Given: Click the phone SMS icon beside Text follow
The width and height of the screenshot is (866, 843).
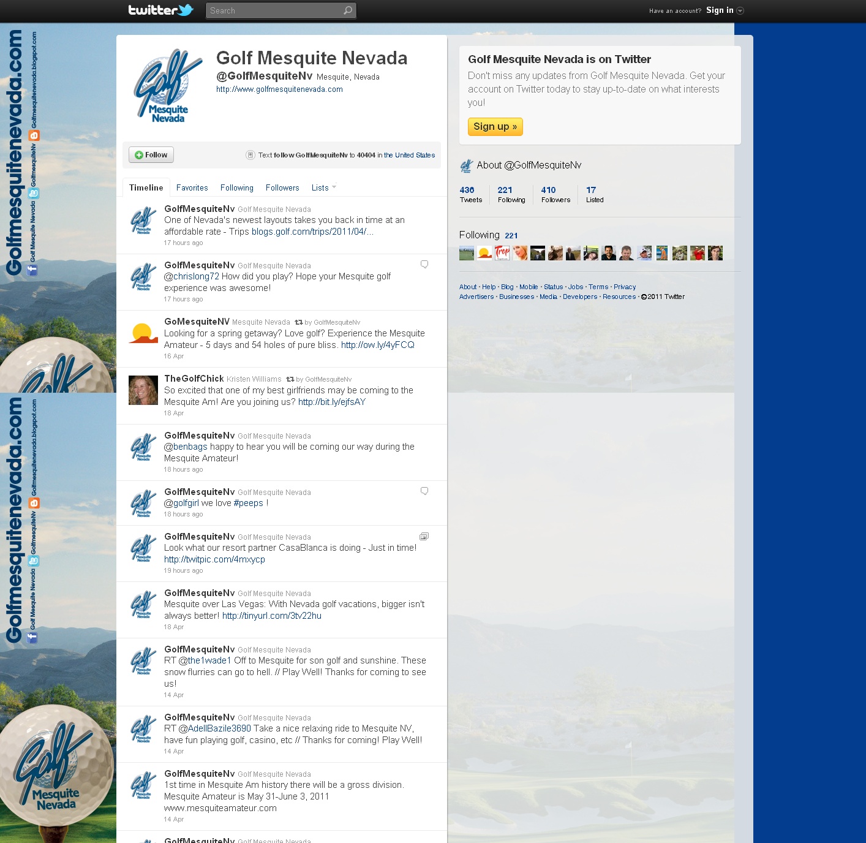Looking at the screenshot, I should pyautogui.click(x=250, y=155).
